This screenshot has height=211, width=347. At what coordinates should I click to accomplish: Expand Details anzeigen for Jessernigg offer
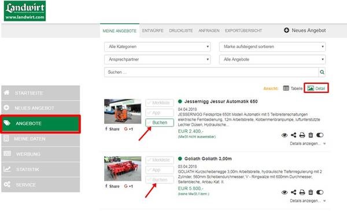[x=308, y=143]
